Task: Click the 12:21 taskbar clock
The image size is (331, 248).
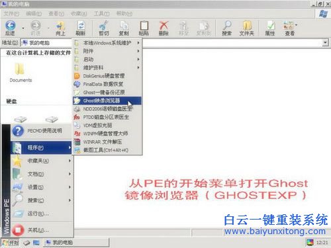Action: (x=322, y=243)
